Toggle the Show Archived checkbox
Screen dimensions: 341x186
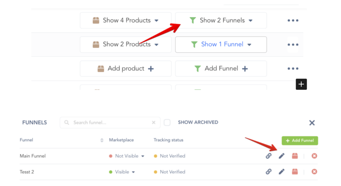[167, 122]
